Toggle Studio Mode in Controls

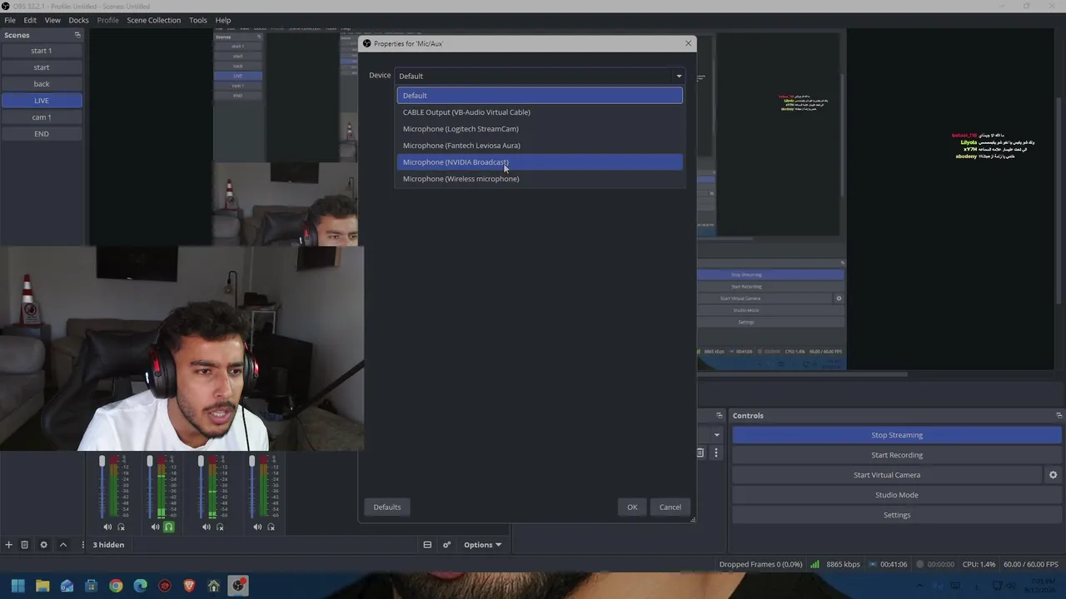(x=897, y=495)
